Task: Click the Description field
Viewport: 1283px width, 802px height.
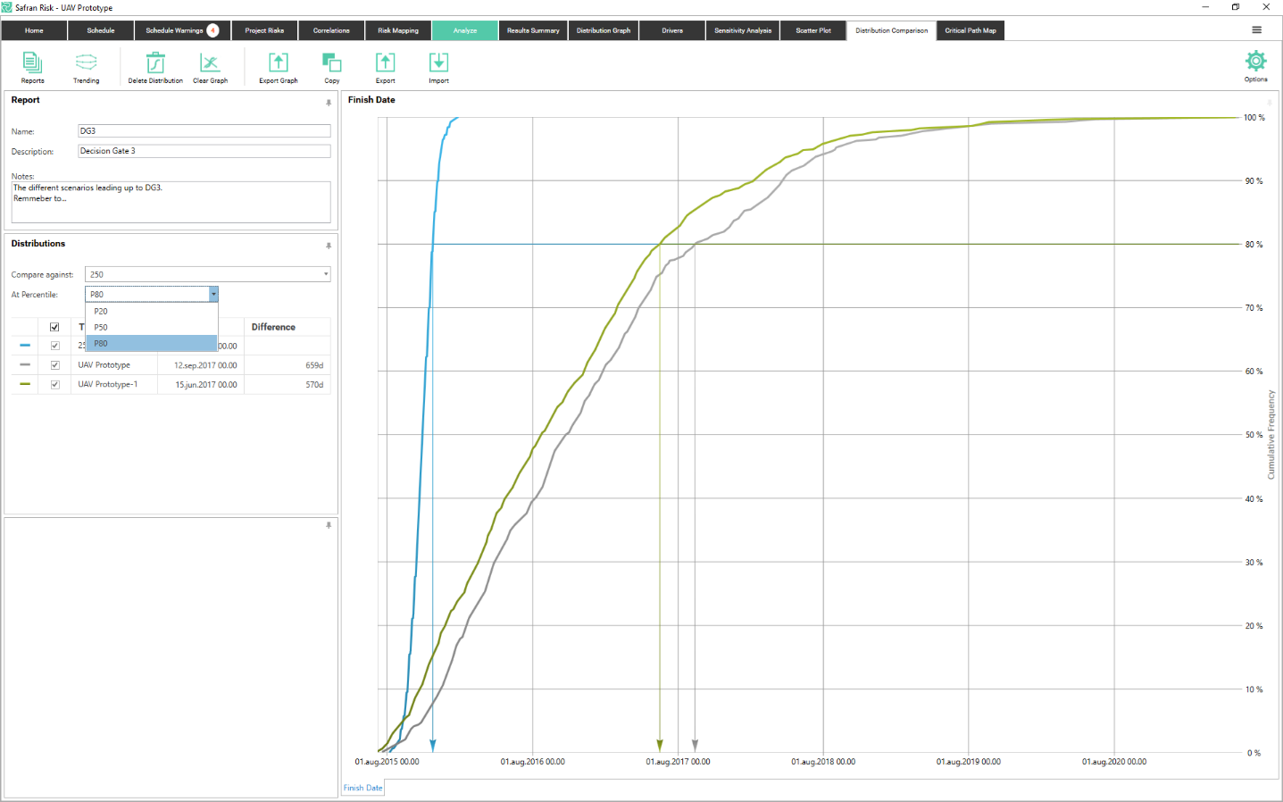Action: pos(204,151)
